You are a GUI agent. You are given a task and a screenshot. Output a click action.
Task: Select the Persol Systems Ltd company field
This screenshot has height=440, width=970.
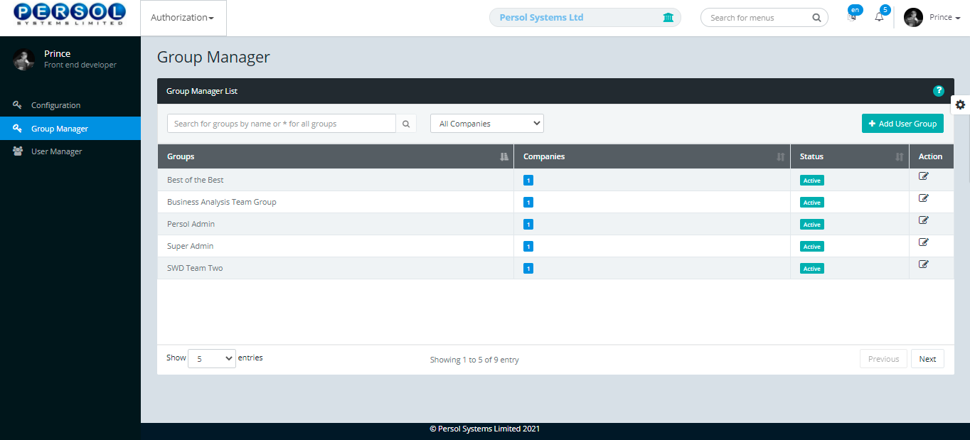[585, 18]
